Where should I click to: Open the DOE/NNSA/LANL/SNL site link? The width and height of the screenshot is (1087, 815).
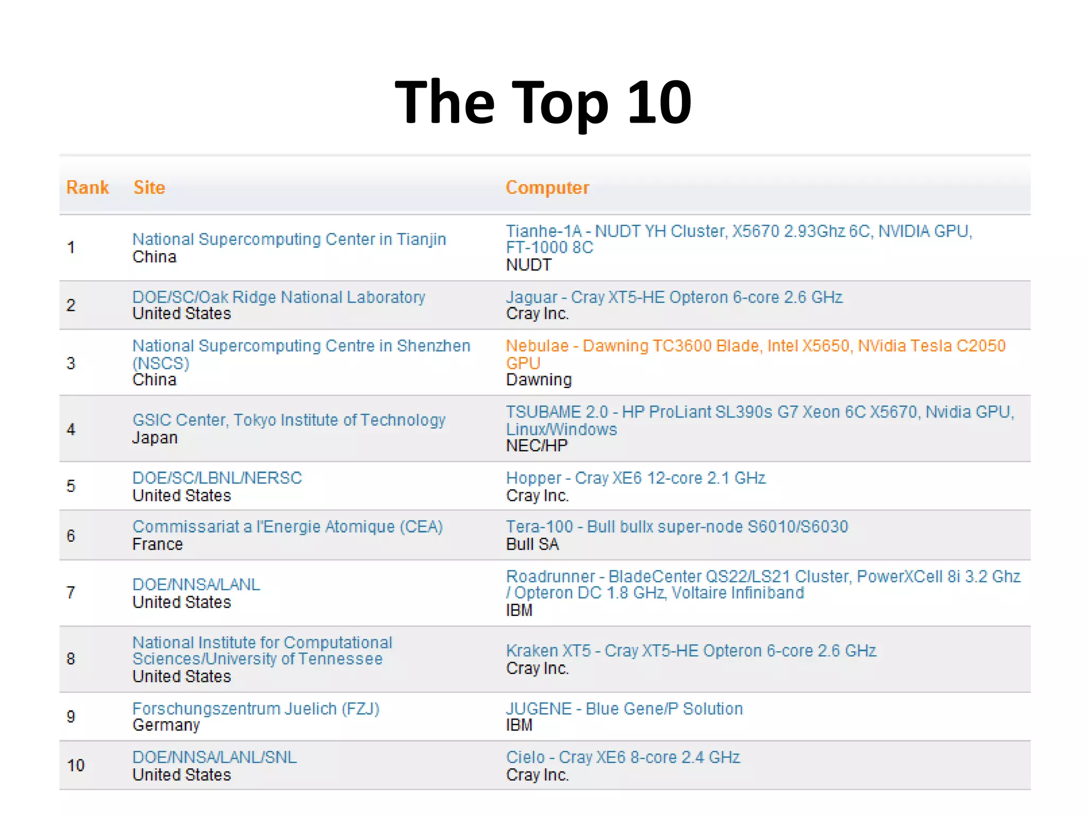click(214, 757)
